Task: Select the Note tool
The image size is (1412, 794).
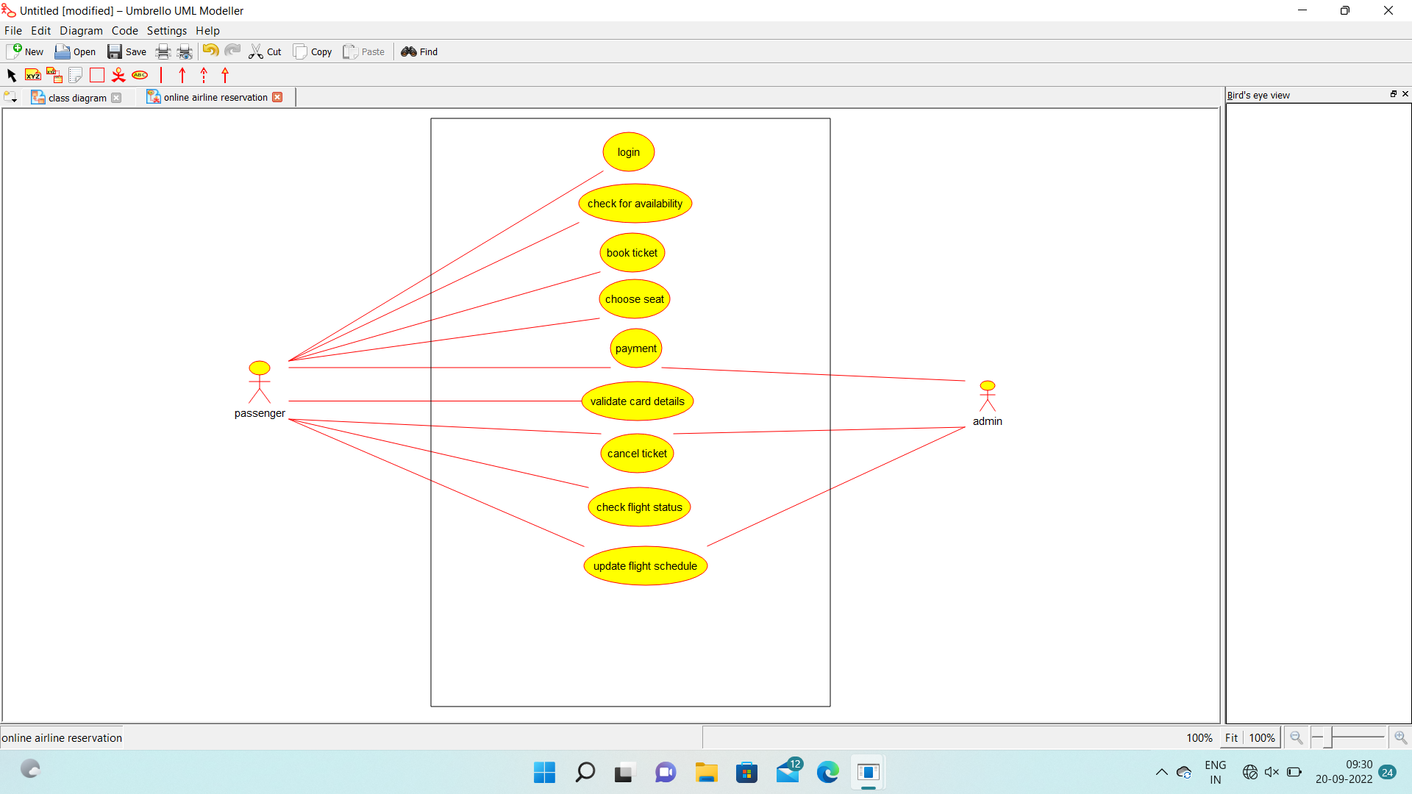Action: [75, 75]
